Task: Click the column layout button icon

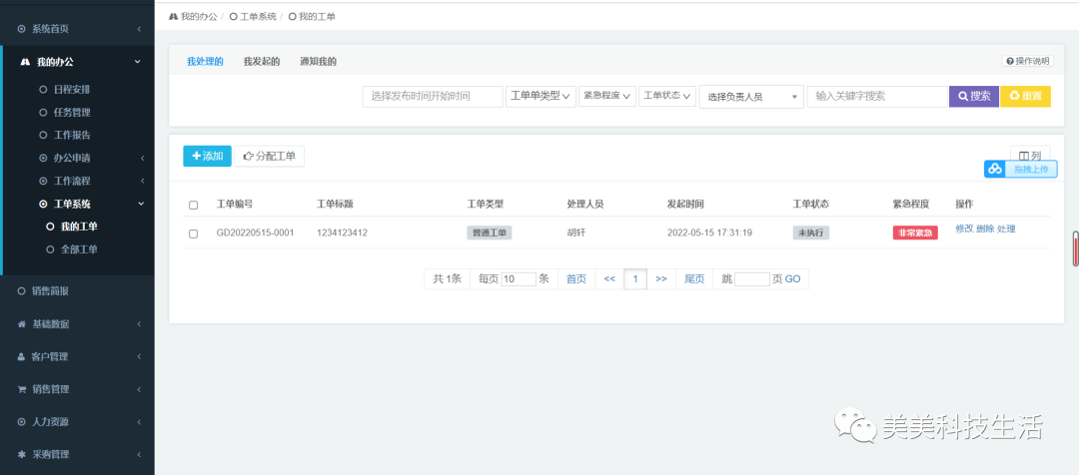Action: click(1023, 156)
